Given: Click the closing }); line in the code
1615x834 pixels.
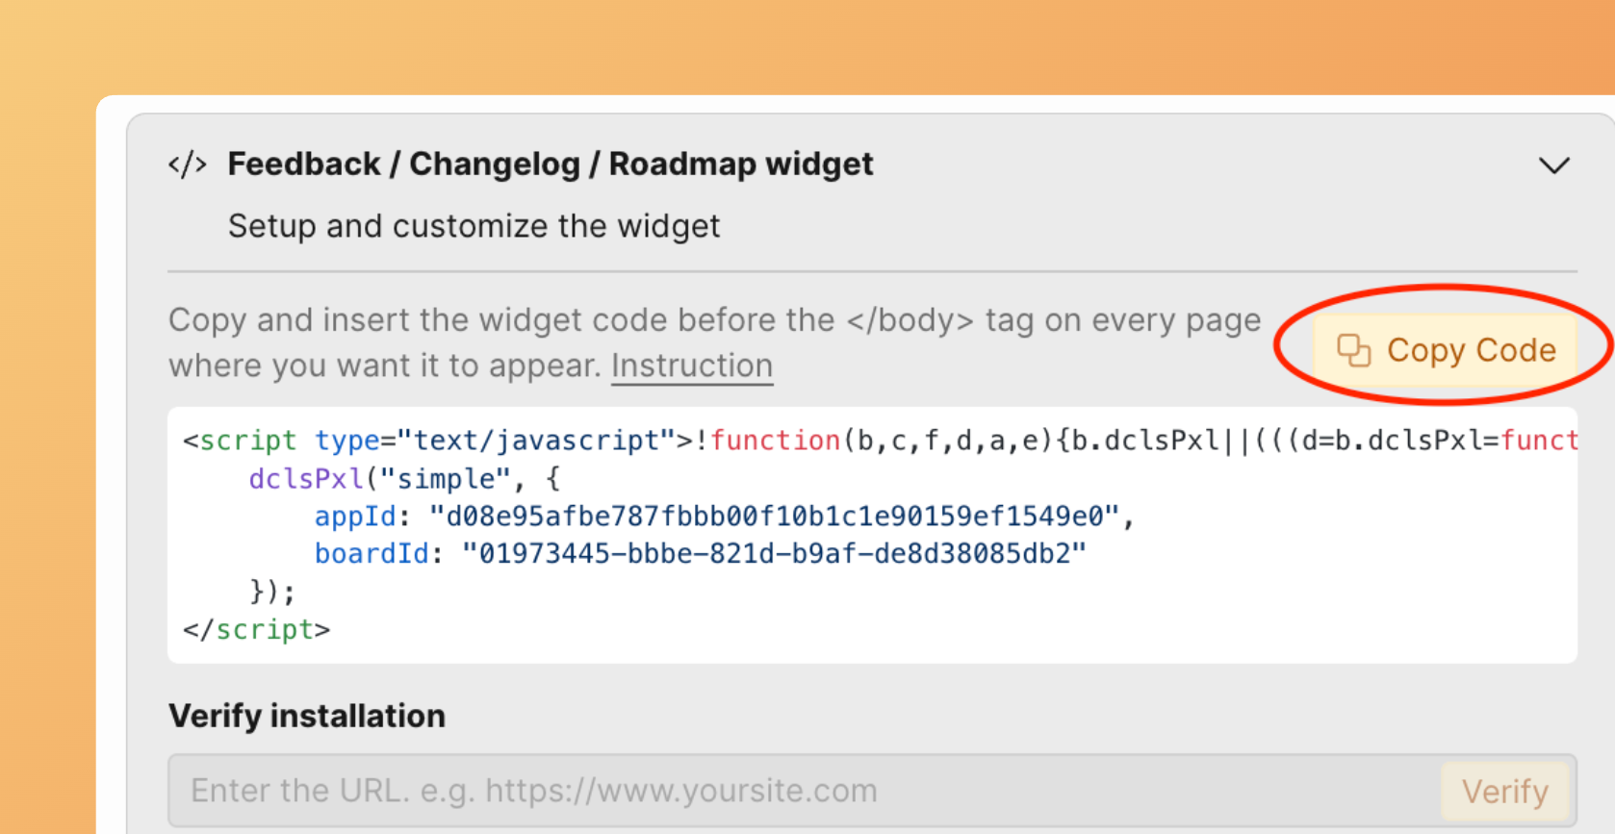Looking at the screenshot, I should click(x=272, y=592).
